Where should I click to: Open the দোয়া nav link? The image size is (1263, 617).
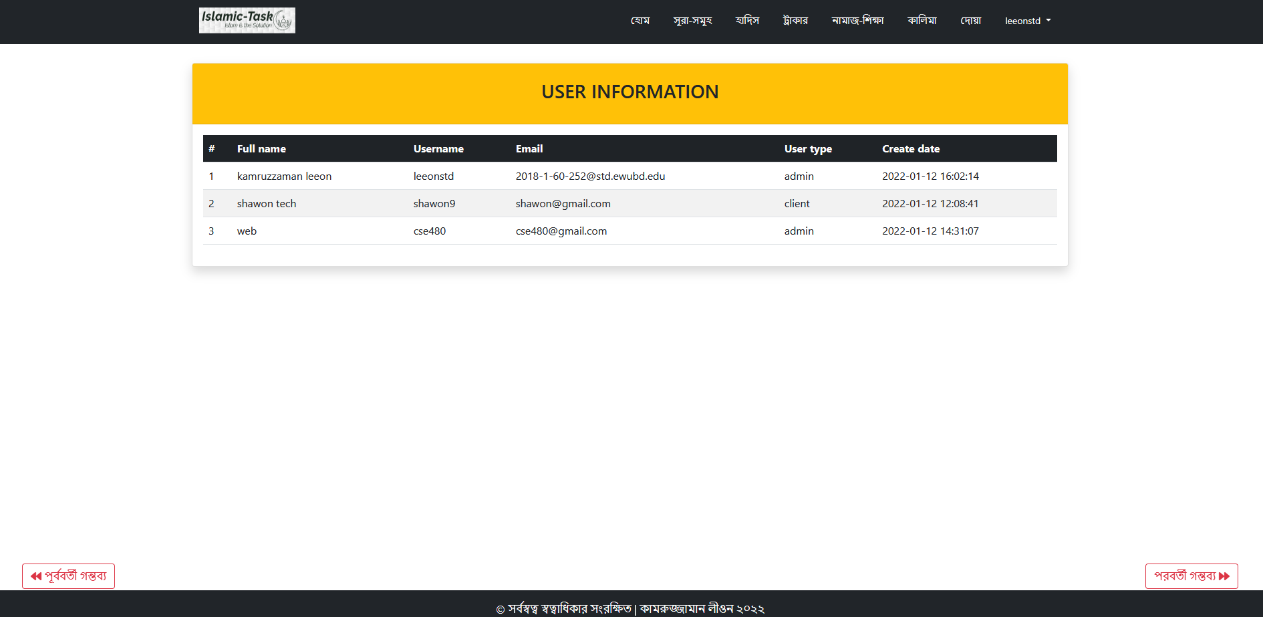pyautogui.click(x=970, y=21)
